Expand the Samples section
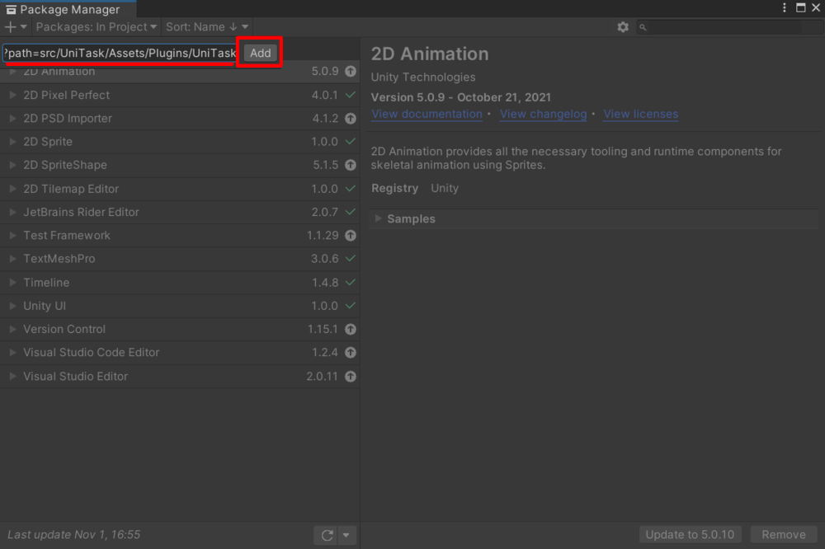The width and height of the screenshot is (825, 549). tap(379, 219)
